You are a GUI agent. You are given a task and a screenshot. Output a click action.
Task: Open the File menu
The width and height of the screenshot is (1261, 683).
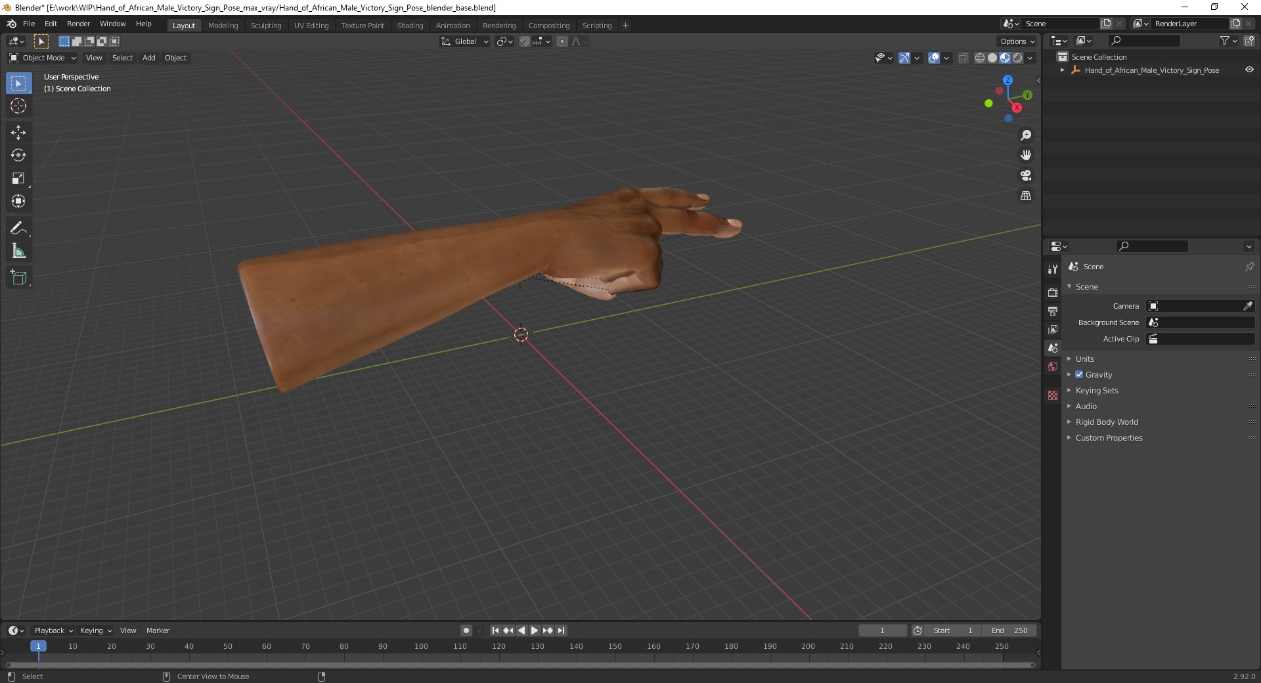(29, 24)
